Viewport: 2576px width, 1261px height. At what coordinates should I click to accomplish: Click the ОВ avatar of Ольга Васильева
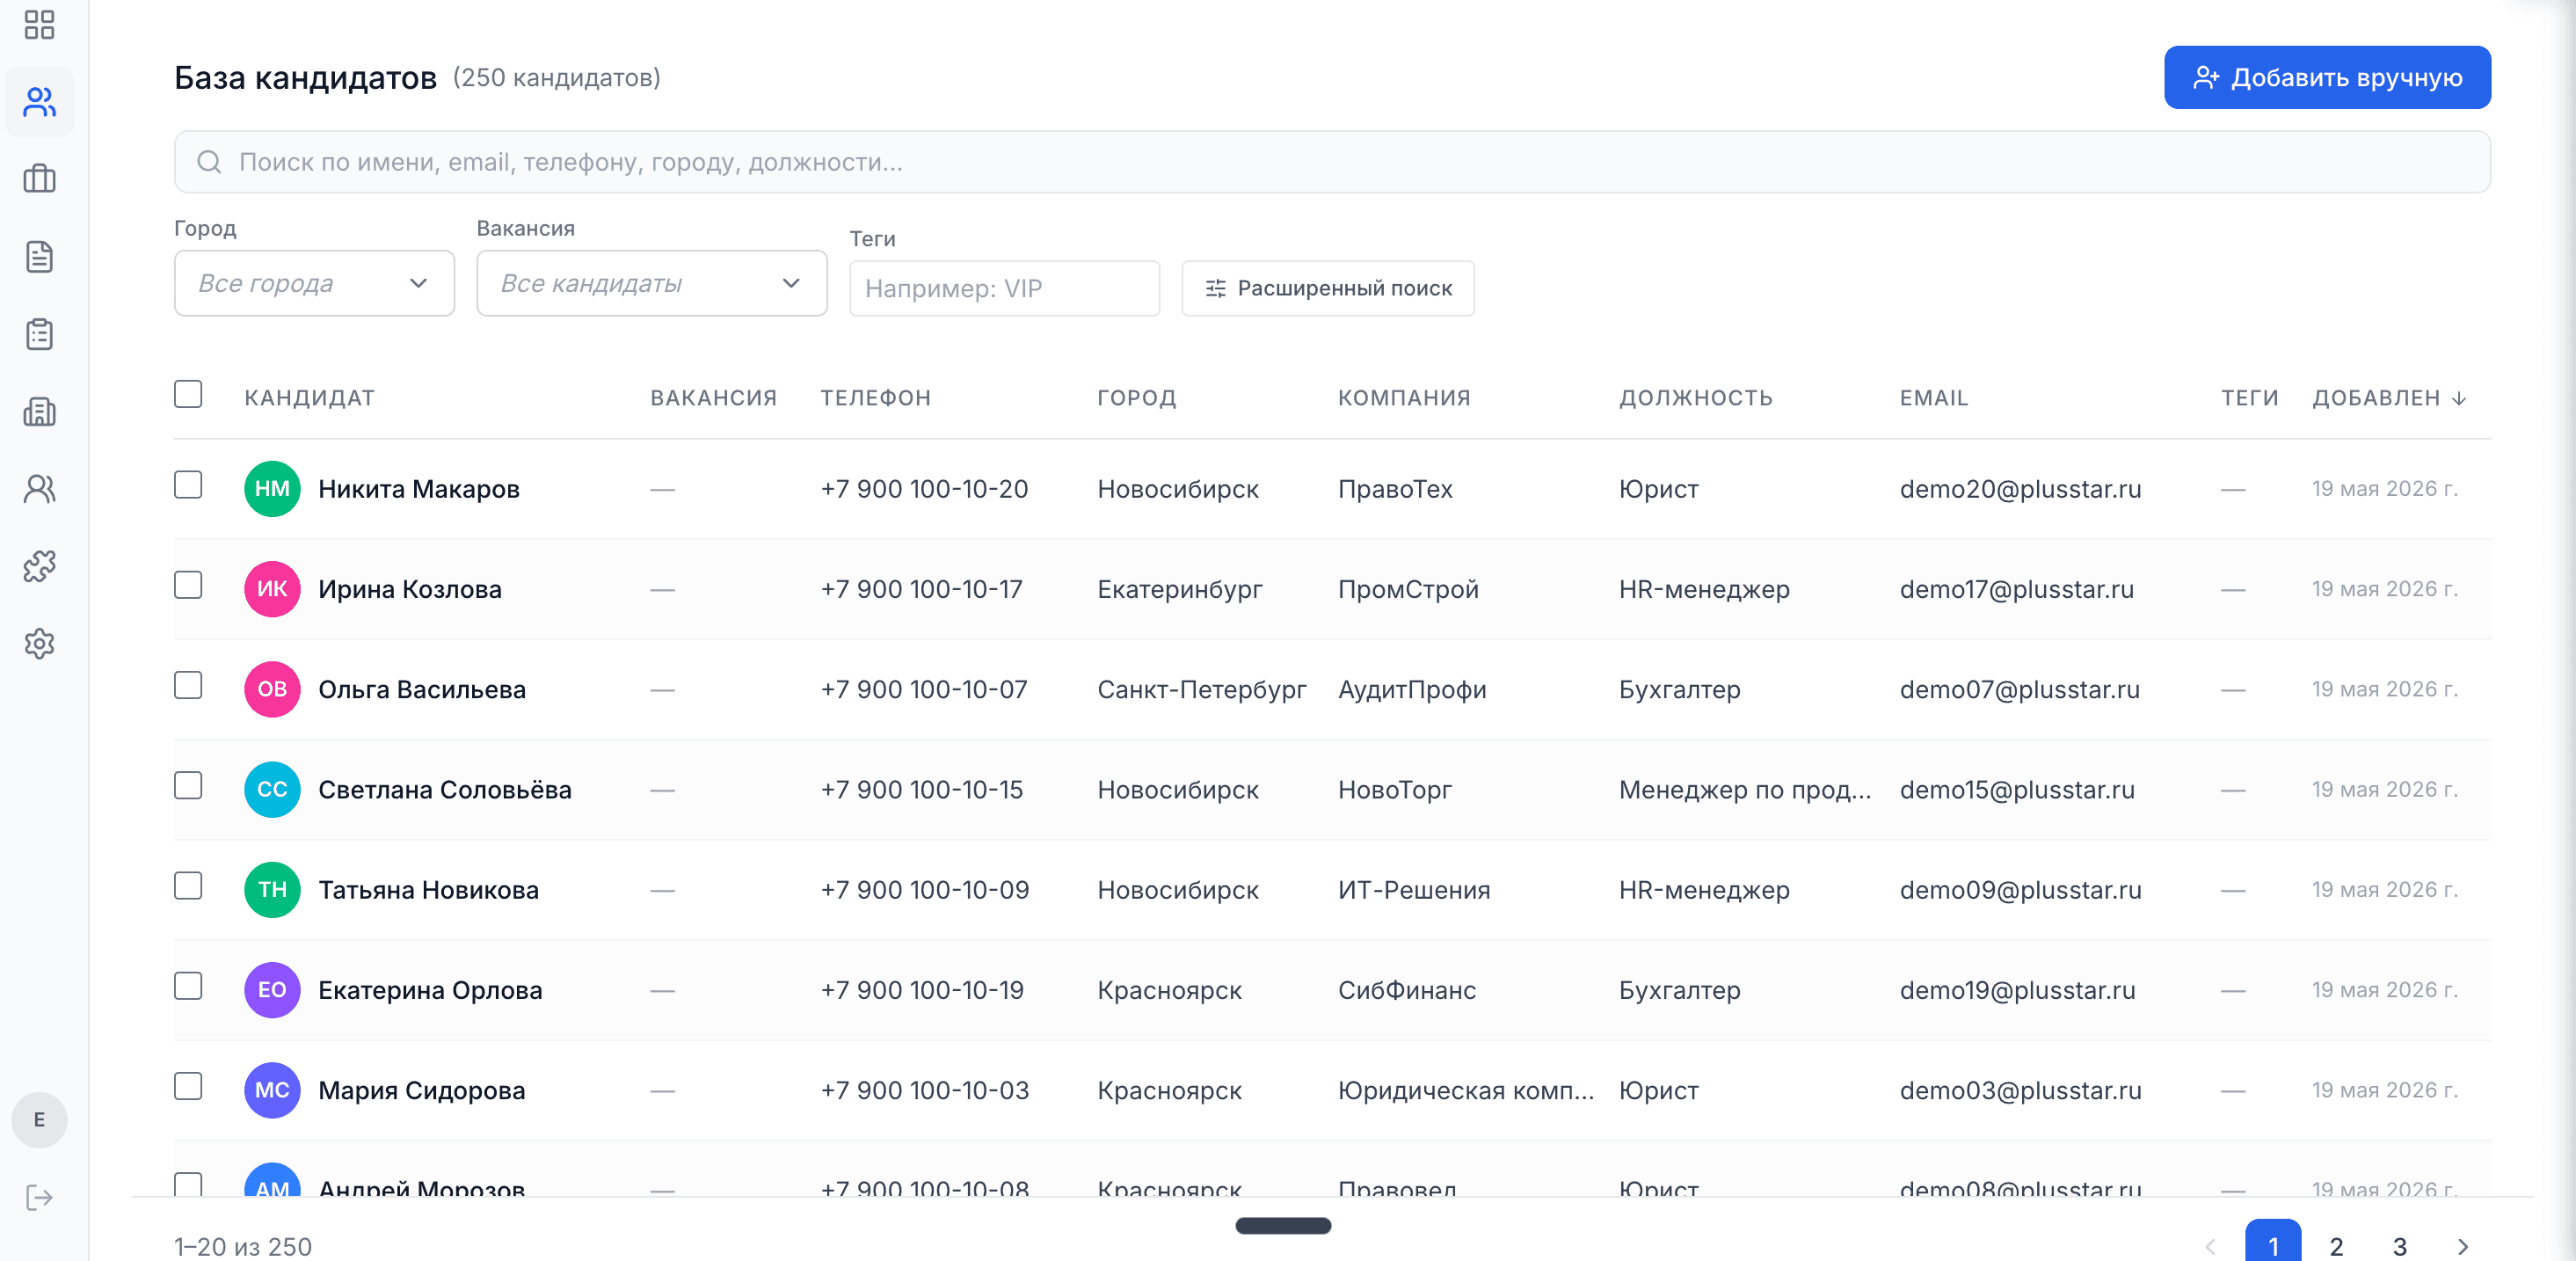pyautogui.click(x=272, y=689)
